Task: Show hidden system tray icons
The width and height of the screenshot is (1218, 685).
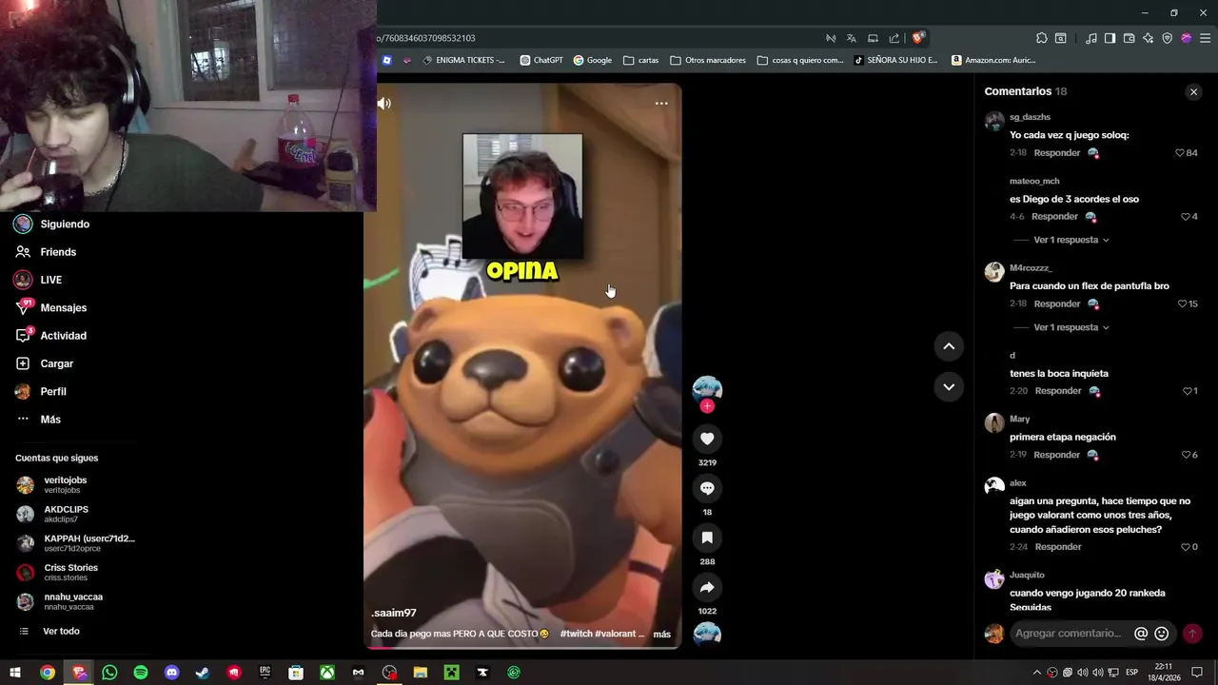Action: pos(1036,673)
